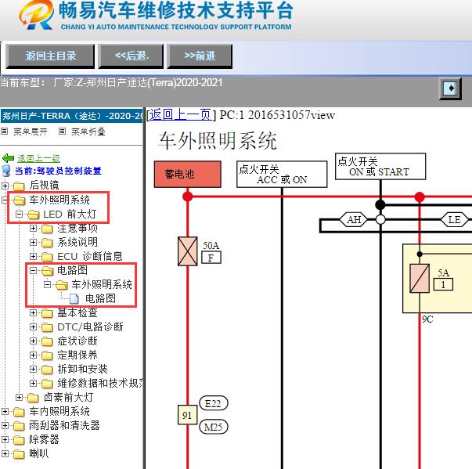The height and width of the screenshot is (469, 472).
Task: Click the arrow panel toggle icon
Action: 450,88
